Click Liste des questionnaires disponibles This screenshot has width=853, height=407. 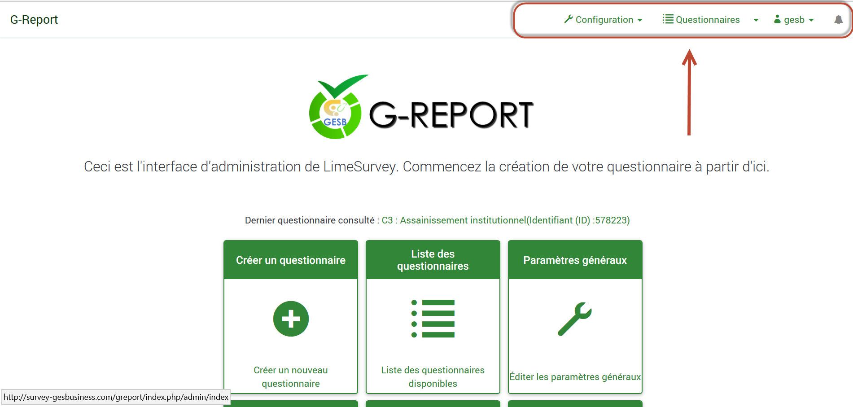click(x=432, y=376)
